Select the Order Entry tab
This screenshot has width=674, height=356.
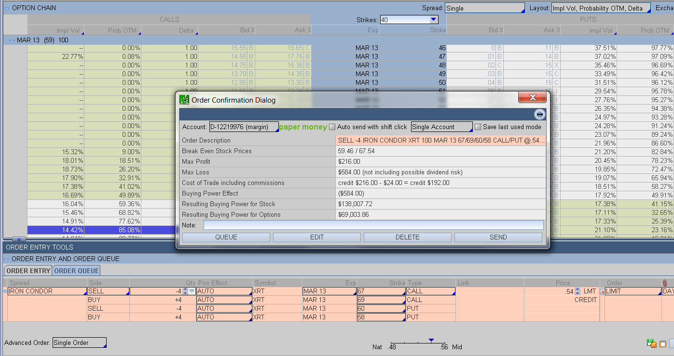(28, 271)
